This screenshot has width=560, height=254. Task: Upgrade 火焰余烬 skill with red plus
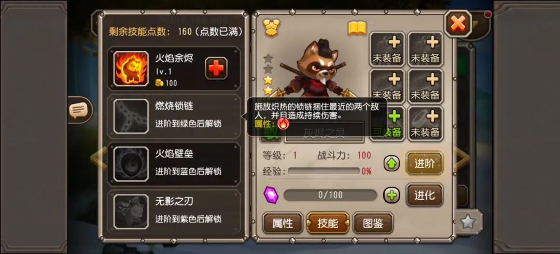click(216, 68)
